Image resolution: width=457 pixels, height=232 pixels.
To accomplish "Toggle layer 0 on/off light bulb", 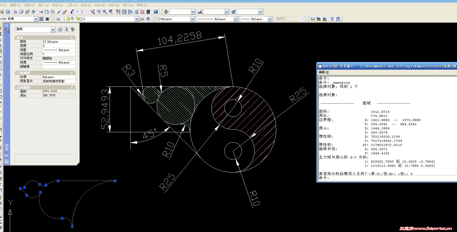I will click(x=64, y=19).
